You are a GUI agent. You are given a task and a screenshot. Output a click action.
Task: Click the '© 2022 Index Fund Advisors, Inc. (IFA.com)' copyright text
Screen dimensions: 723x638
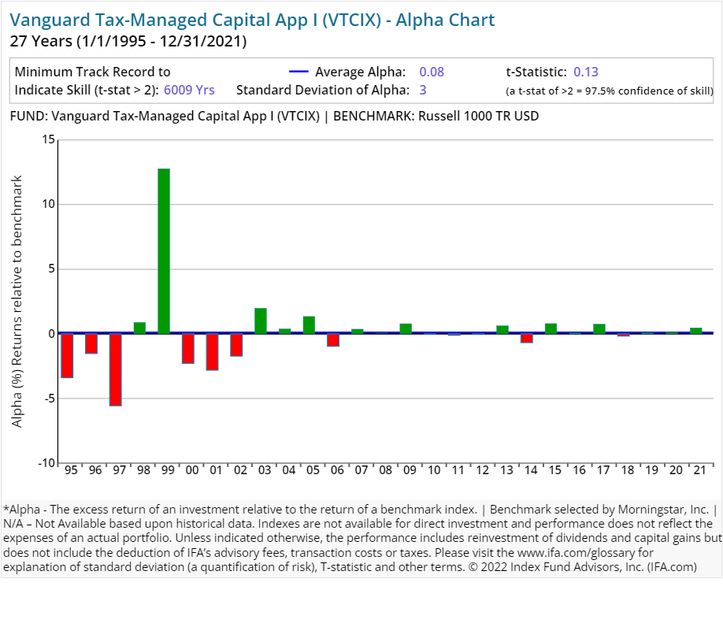[582, 567]
